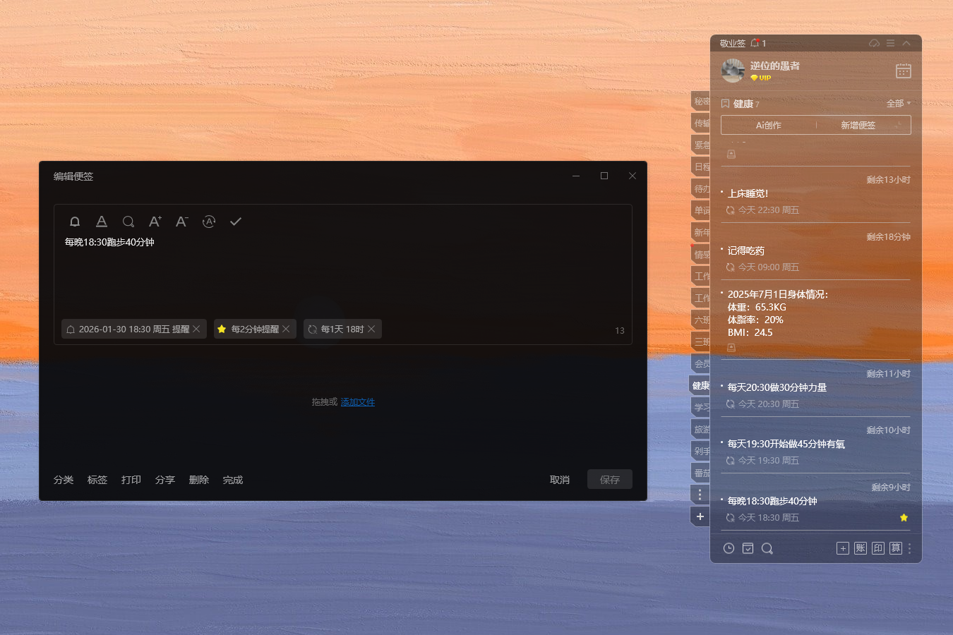Remove the 每1天 18时 repeat tag

coord(372,329)
